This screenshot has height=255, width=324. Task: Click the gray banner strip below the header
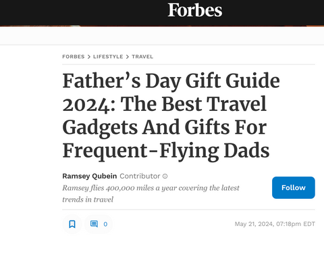[162, 36]
